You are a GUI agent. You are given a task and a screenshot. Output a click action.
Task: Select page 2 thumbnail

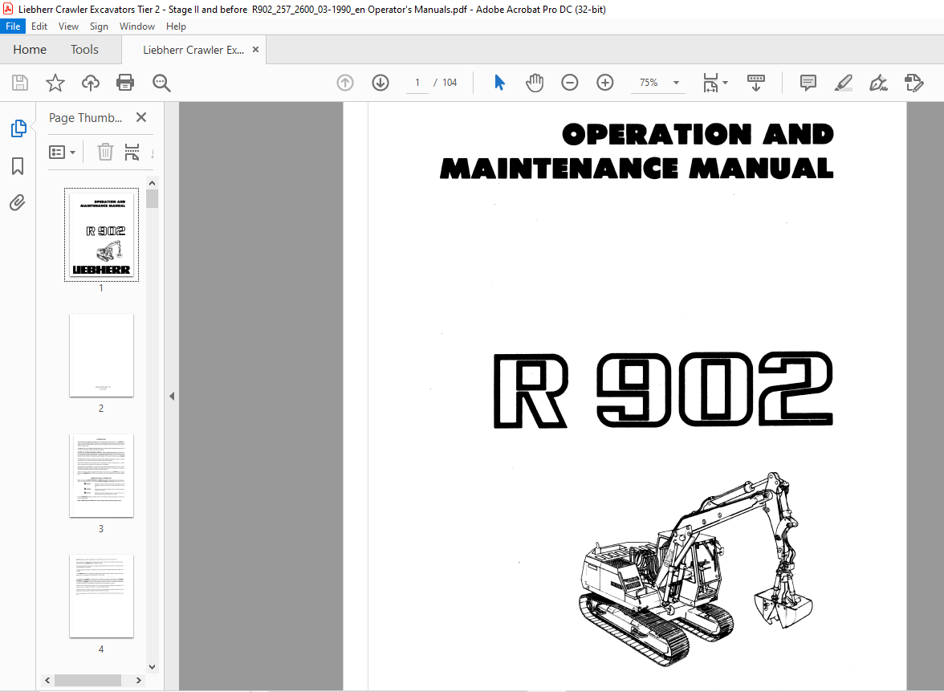(x=101, y=356)
